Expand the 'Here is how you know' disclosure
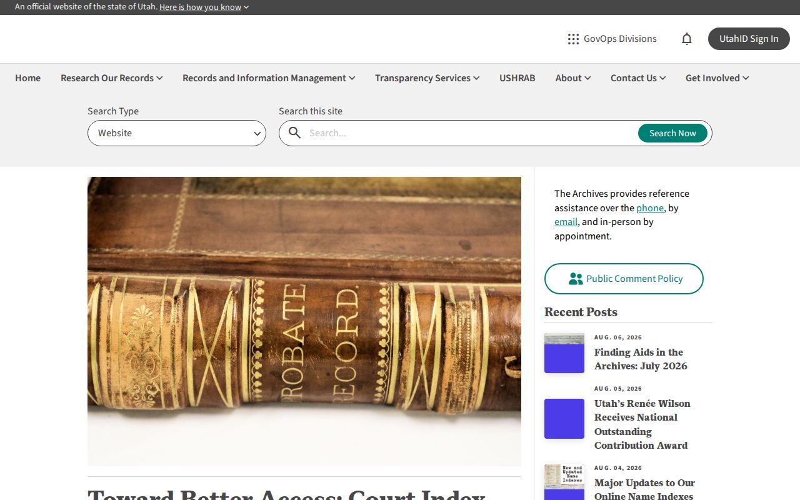This screenshot has width=800, height=500. (204, 7)
